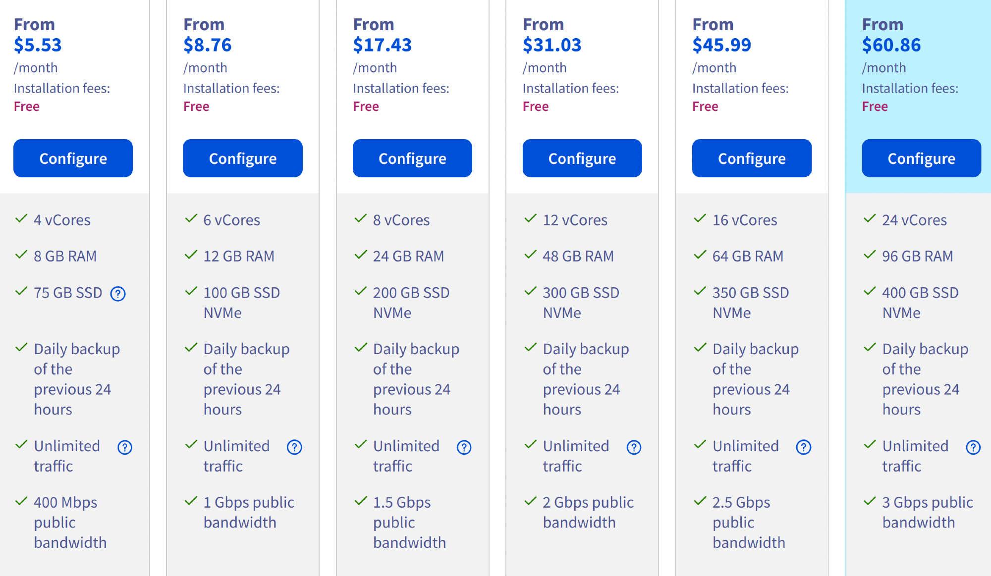Click help icon next to 75 GB SSD
Viewport: 991px width, 576px height.
coord(118,294)
